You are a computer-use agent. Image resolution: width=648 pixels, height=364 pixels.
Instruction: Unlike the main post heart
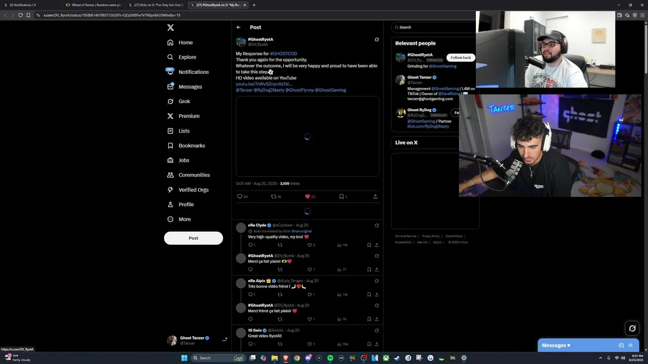(x=307, y=197)
